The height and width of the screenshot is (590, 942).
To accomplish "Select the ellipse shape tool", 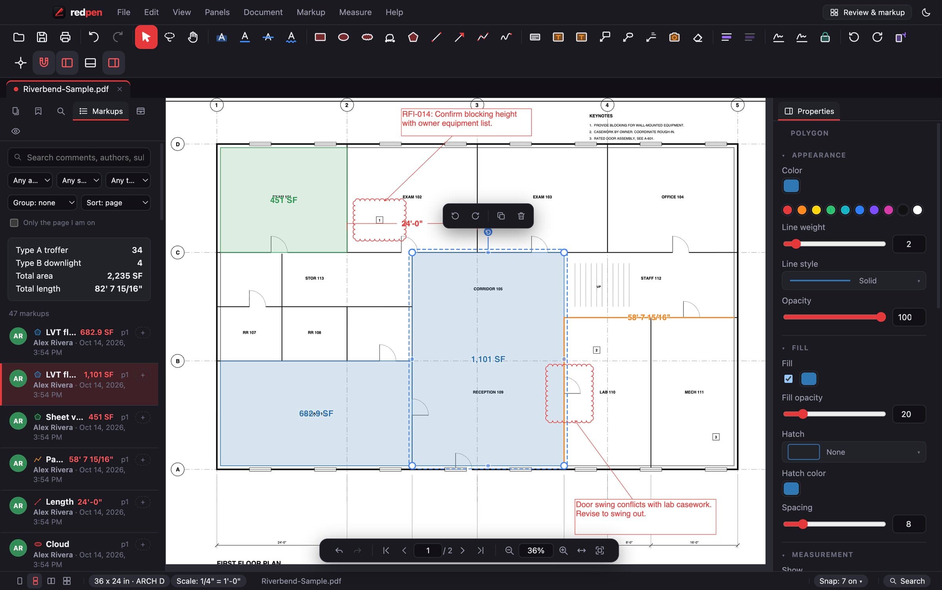I will [x=343, y=37].
